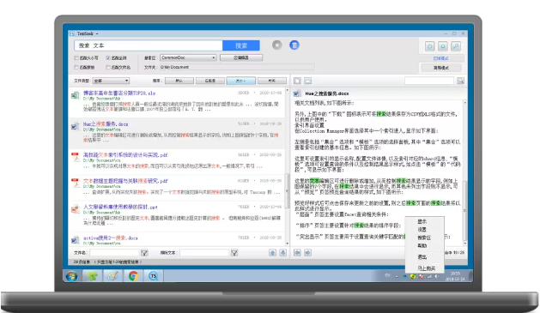Expand the 文件类型 全部 dropdown
Viewport: 540px width, 313px height.
(x=111, y=81)
